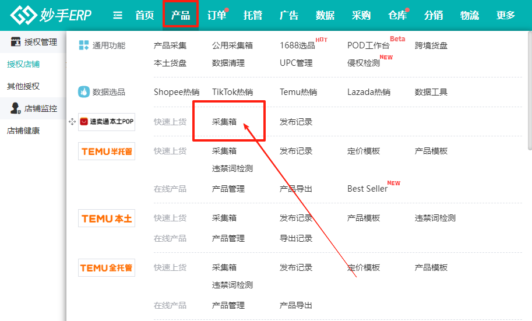532x321 pixels.
Task: Open 采集箱 under TEMU本土
Action: pyautogui.click(x=224, y=218)
